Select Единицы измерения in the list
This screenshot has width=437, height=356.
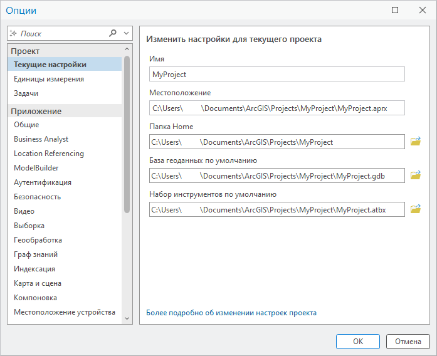pos(49,79)
